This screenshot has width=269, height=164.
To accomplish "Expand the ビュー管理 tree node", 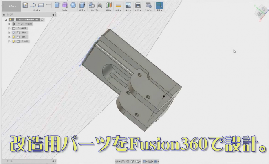I will click(9, 29).
